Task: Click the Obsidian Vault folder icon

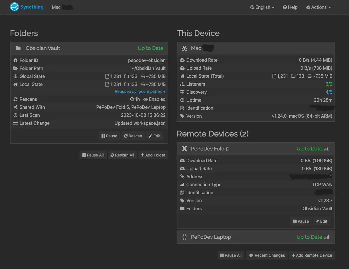Action: point(18,48)
